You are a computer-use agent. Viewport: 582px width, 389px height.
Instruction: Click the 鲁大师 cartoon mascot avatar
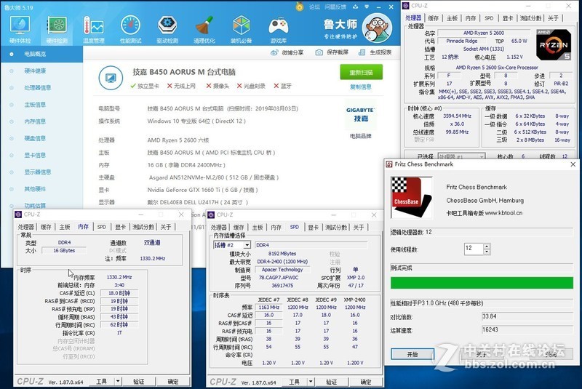(377, 28)
